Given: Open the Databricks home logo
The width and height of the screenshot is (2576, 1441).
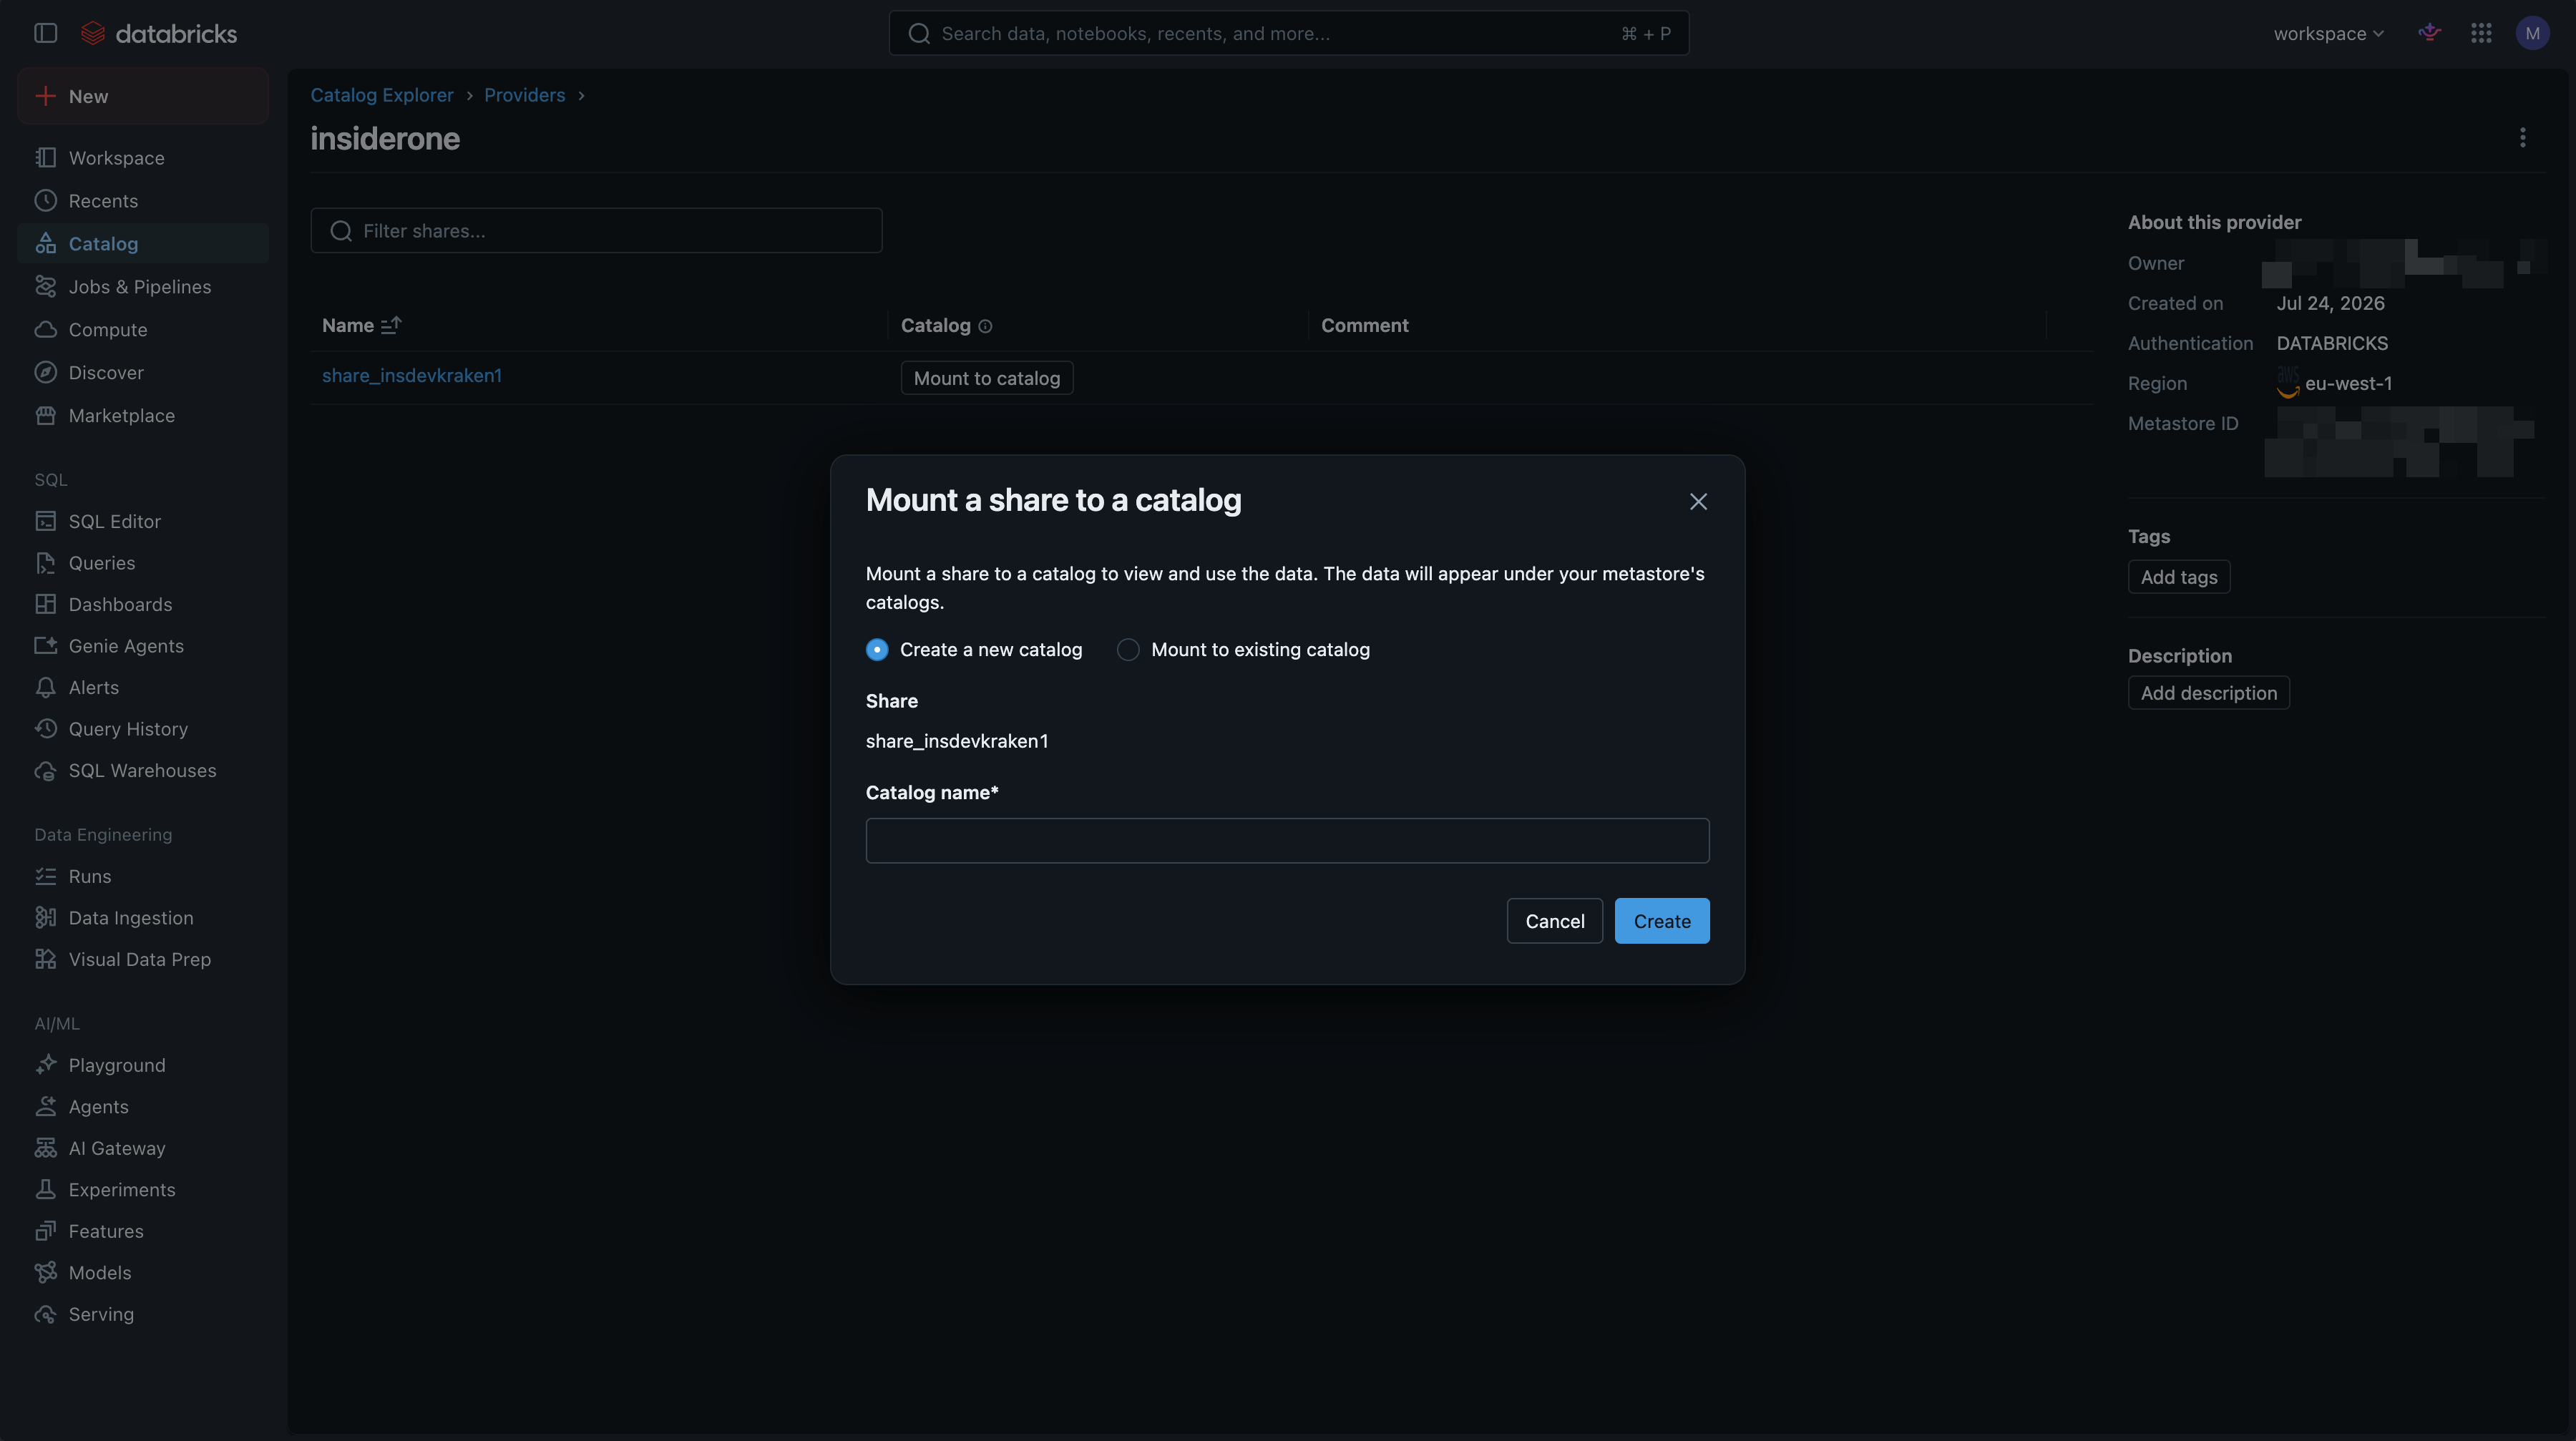Looking at the screenshot, I should (159, 33).
